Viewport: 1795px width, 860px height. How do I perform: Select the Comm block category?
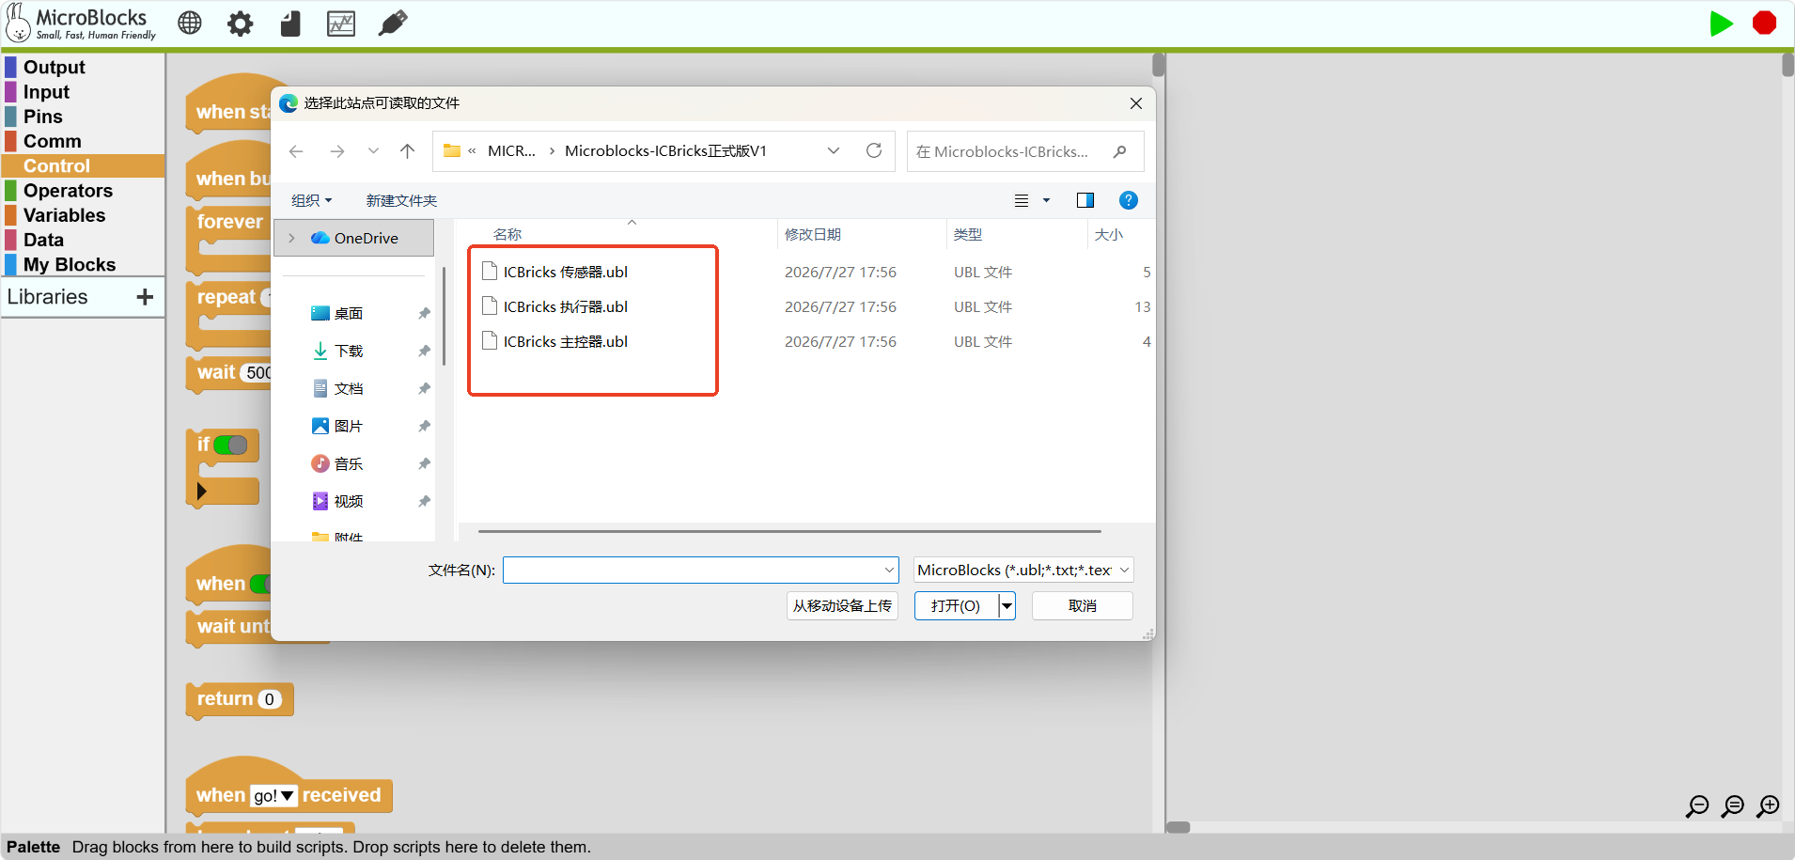point(52,141)
